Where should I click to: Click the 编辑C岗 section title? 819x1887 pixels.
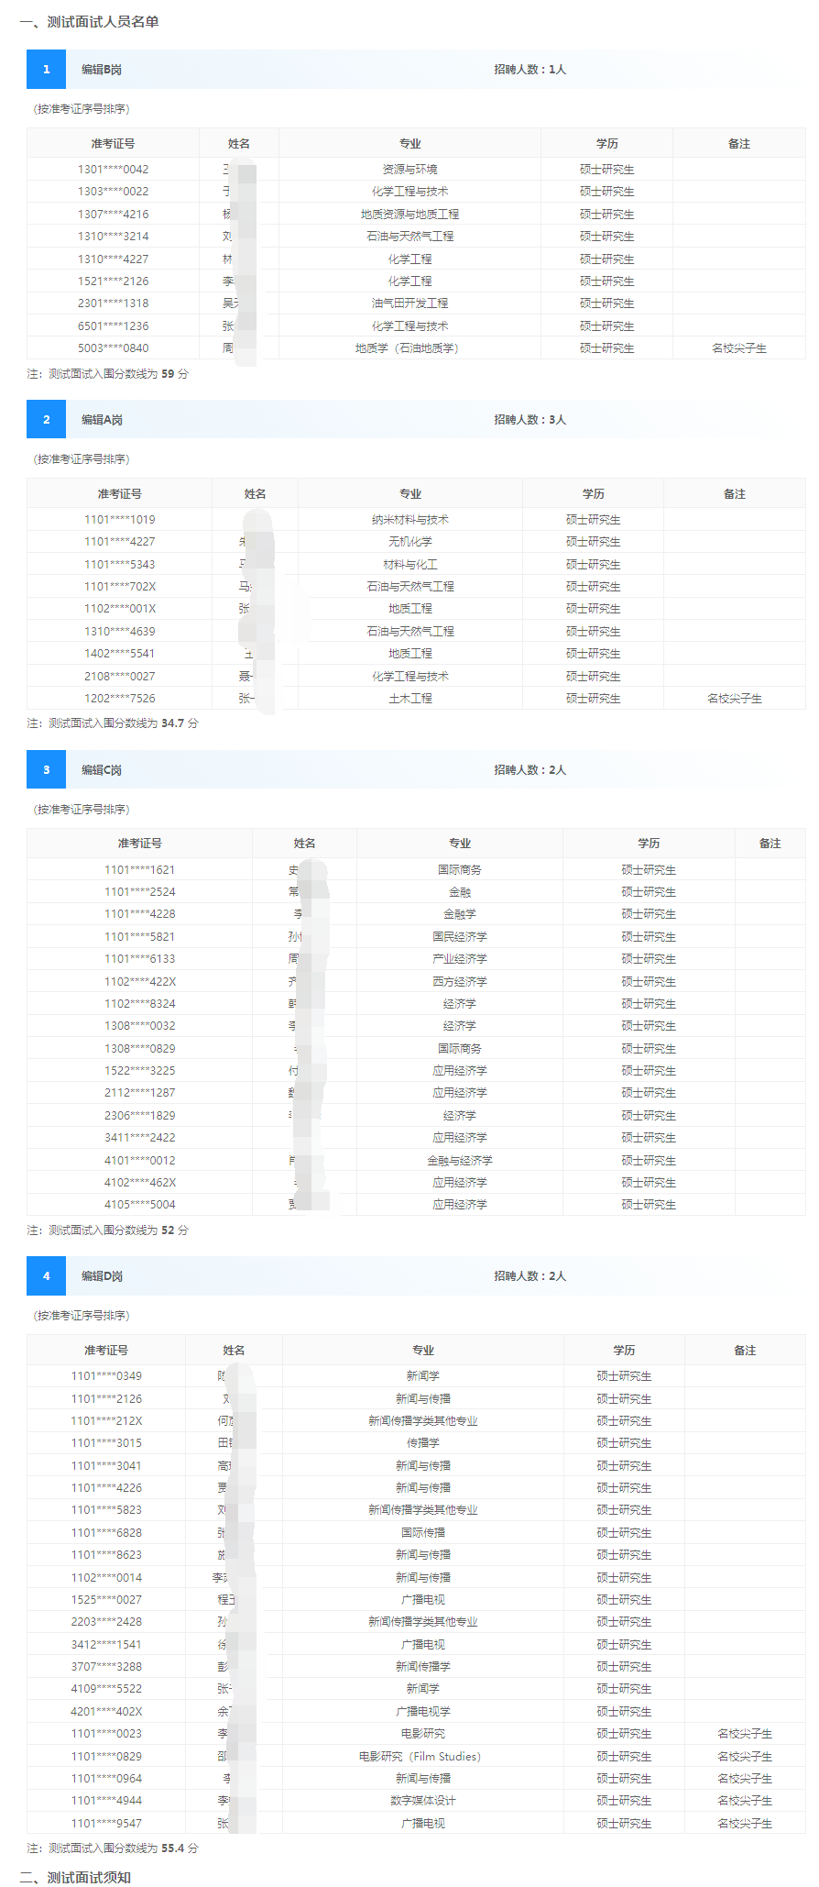point(102,770)
